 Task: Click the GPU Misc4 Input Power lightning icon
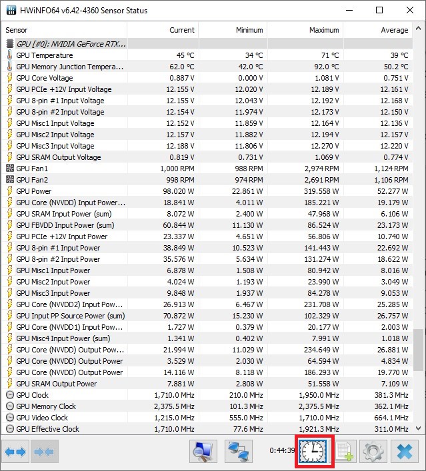[9, 338]
